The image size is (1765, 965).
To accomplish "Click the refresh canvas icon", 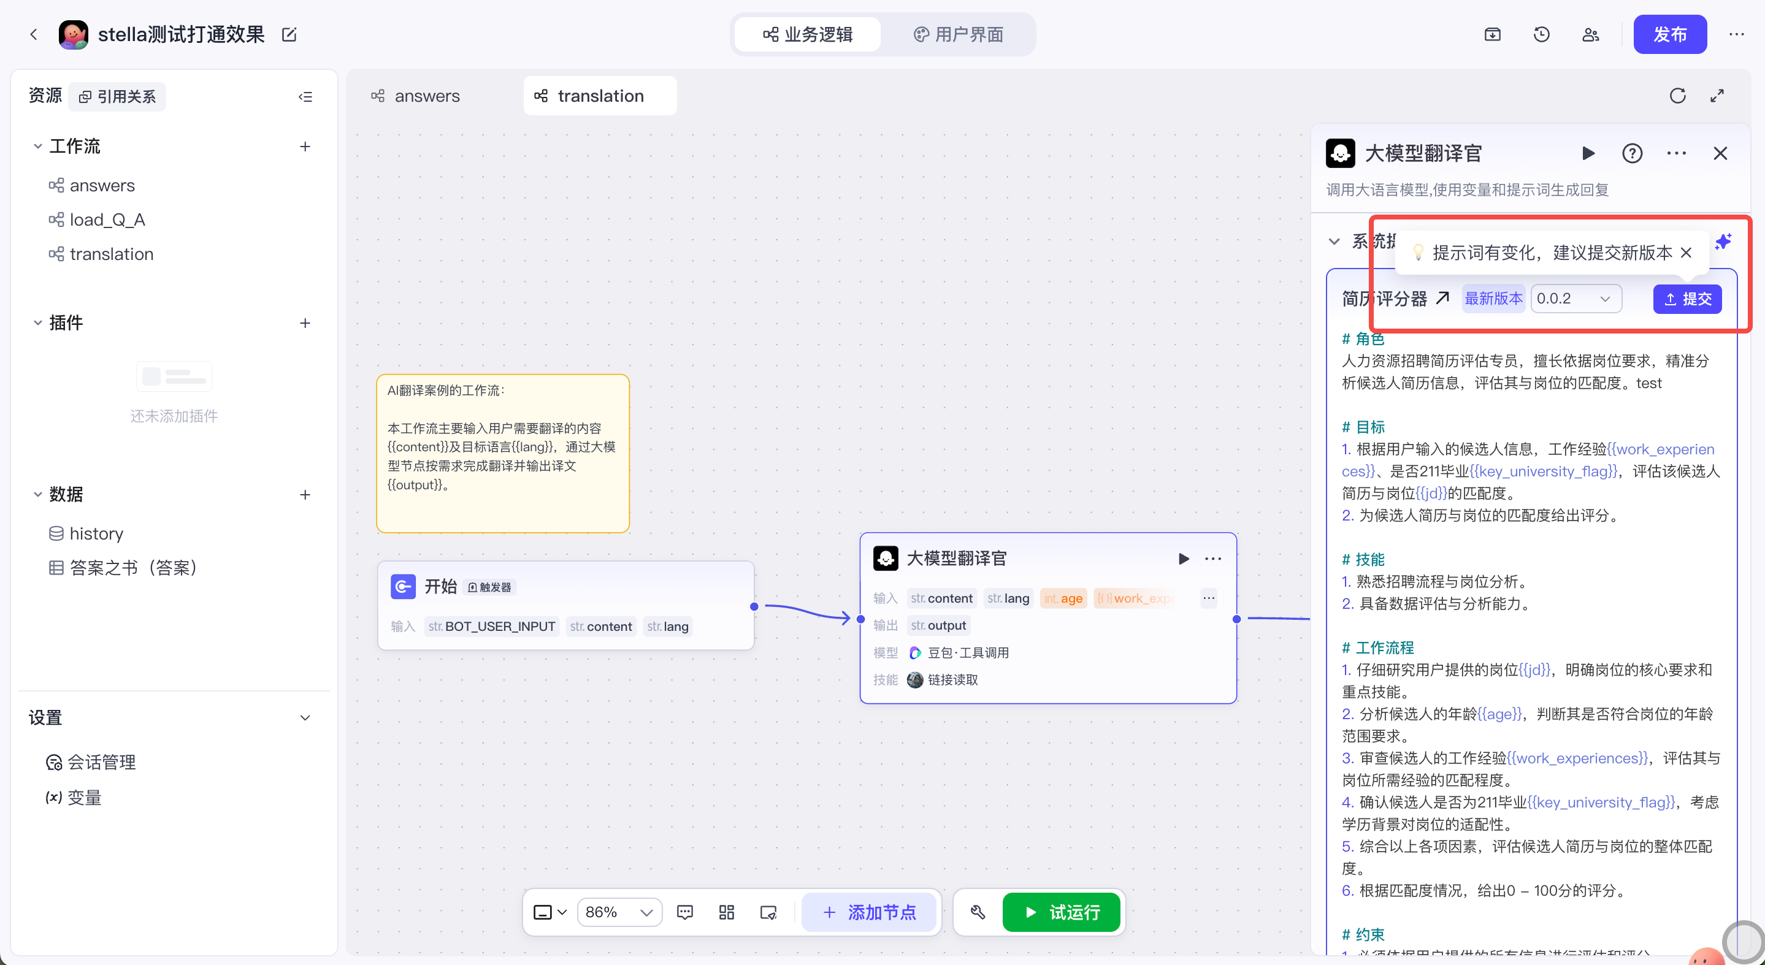I will tap(1677, 96).
